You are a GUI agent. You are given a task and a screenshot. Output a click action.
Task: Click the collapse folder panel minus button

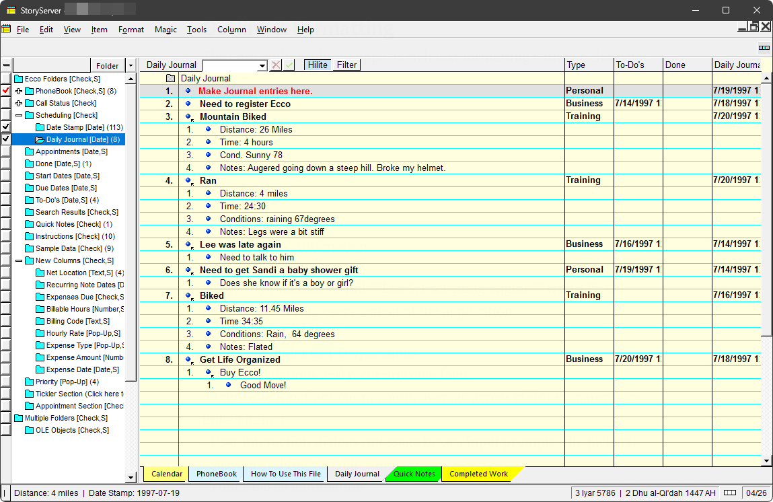pyautogui.click(x=7, y=65)
